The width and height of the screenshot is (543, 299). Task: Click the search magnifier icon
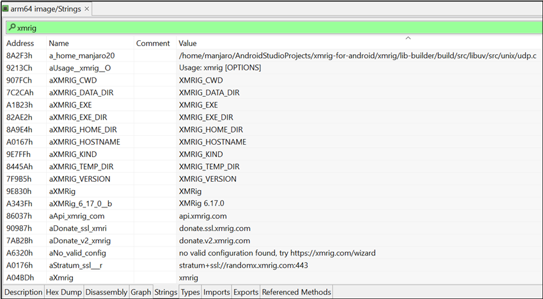tap(12, 27)
